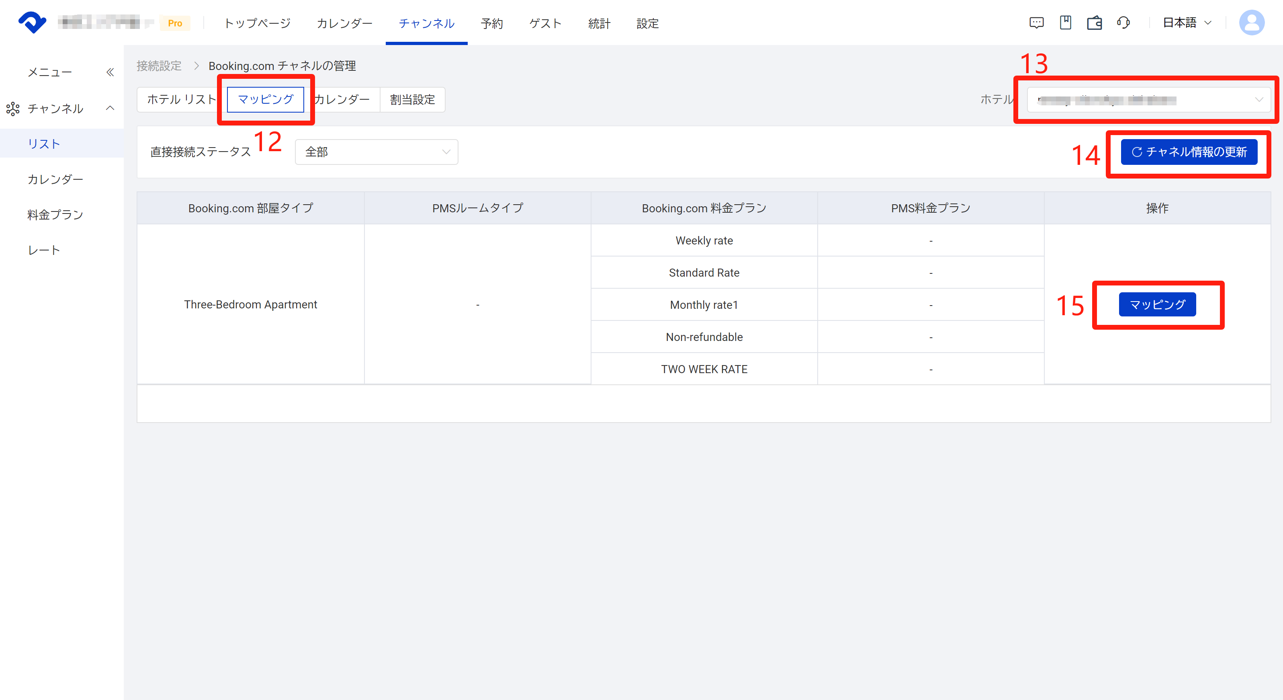The width and height of the screenshot is (1283, 700).
Task: Open the ホテル selector dropdown
Action: (x=1148, y=100)
